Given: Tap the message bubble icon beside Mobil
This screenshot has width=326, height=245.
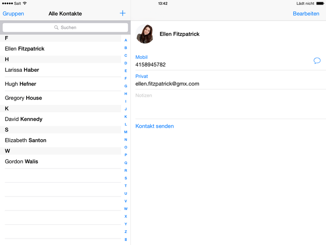Looking at the screenshot, I should click(x=317, y=61).
